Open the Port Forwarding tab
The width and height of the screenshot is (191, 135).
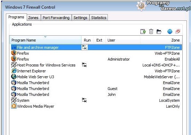click(56, 18)
